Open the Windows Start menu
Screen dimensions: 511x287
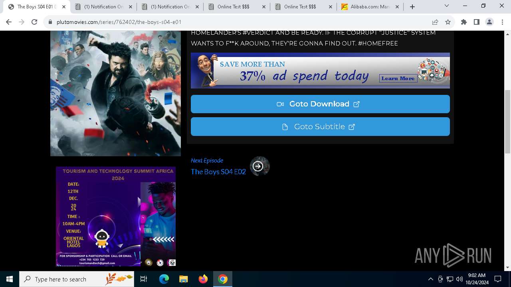[10, 279]
